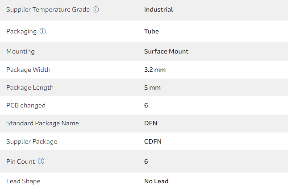Click the 5 mm length value
Viewport: 288px width, 194px height.
[152, 87]
